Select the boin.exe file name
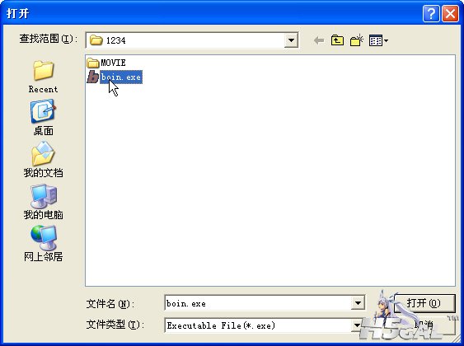 (x=121, y=77)
